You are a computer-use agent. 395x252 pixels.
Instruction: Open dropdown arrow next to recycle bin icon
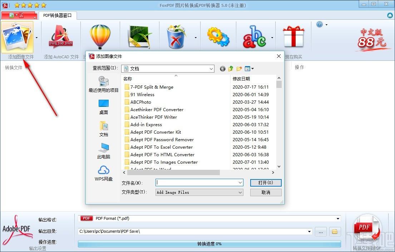(196, 38)
